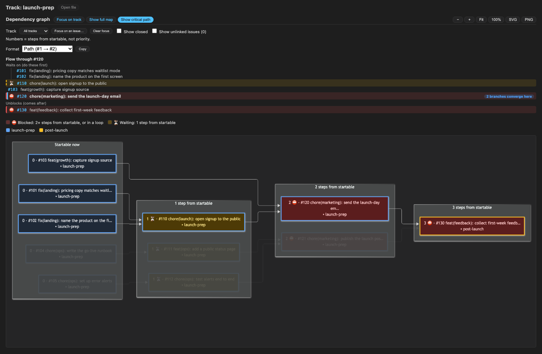This screenshot has width=542, height=354.
Task: Click the blocked icon on the #130 flow row
Action: (x=12, y=110)
